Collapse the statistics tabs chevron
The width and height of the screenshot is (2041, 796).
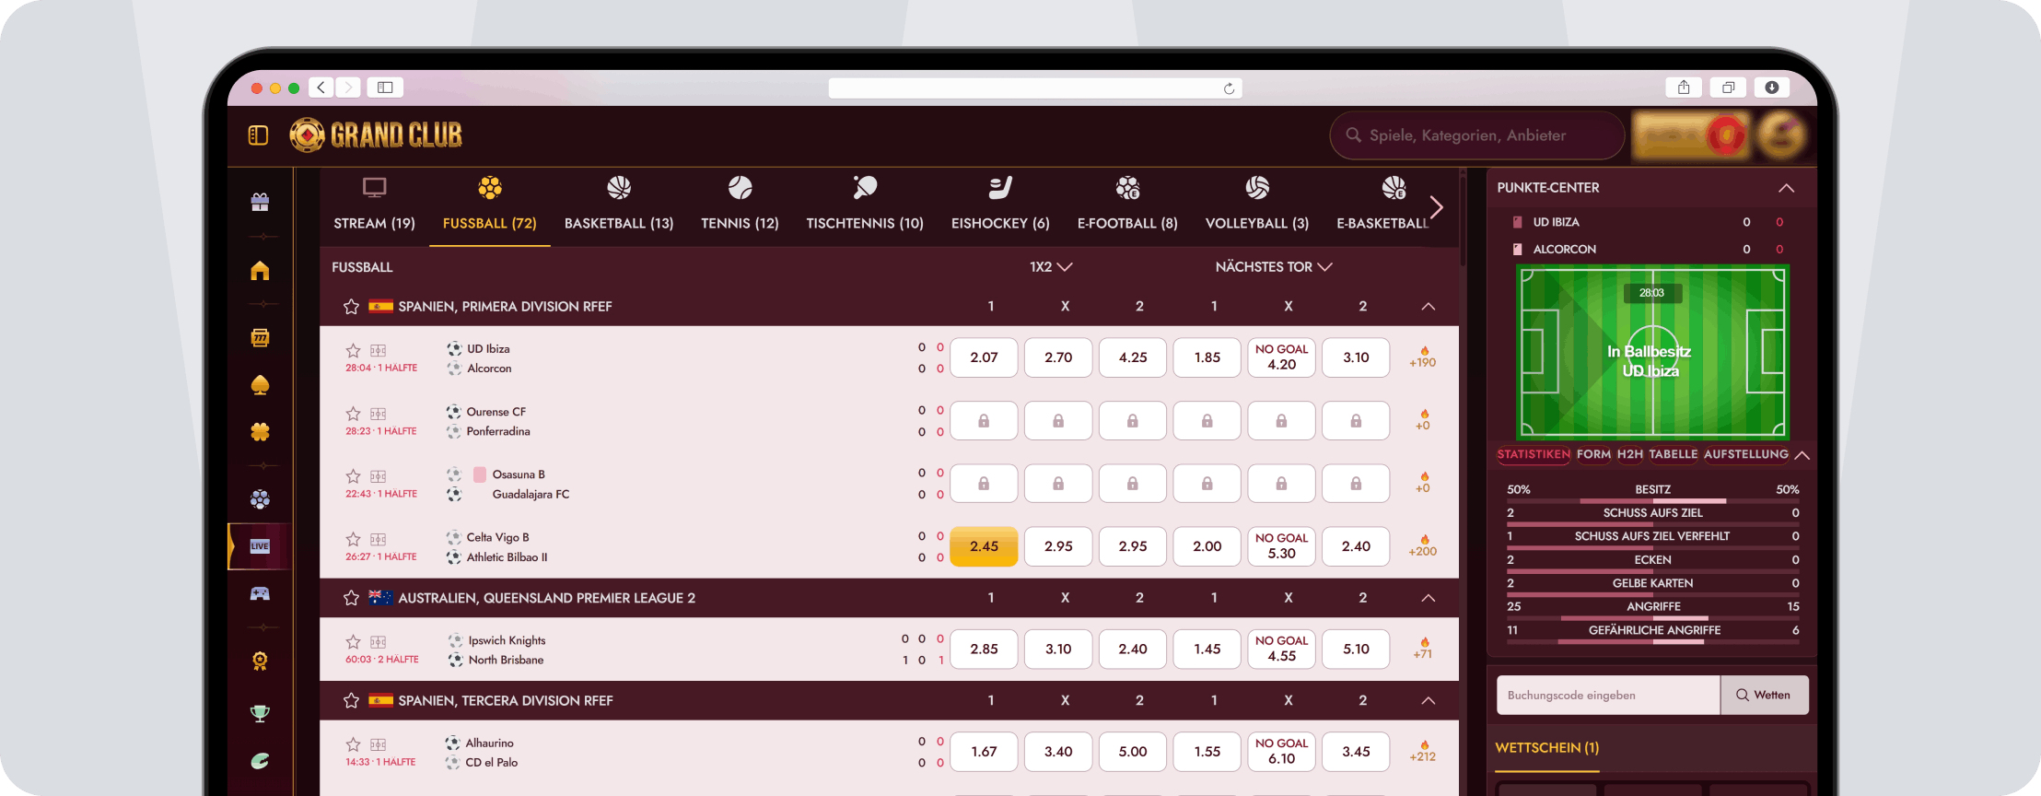tap(1802, 455)
